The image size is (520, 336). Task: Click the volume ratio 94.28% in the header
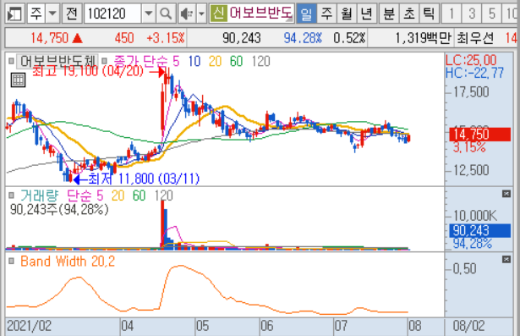point(303,38)
